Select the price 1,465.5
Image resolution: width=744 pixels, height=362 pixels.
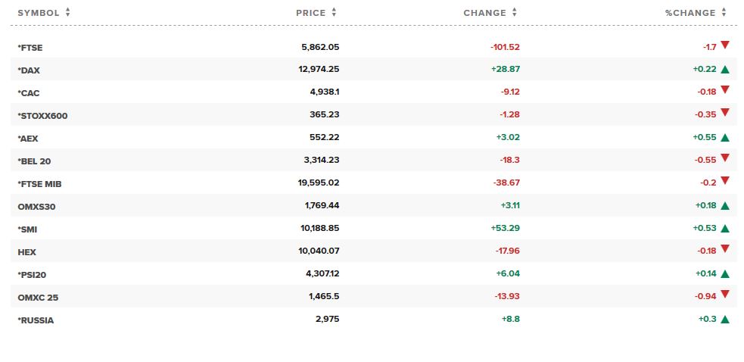pos(324,296)
